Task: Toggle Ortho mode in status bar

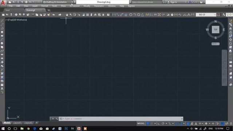Action: tap(159, 123)
